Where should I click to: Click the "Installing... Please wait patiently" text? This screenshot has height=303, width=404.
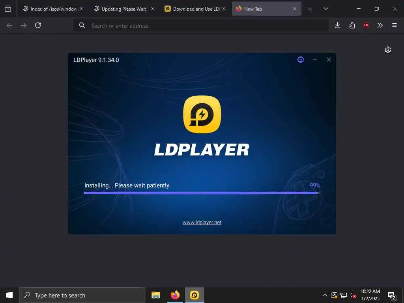click(127, 185)
